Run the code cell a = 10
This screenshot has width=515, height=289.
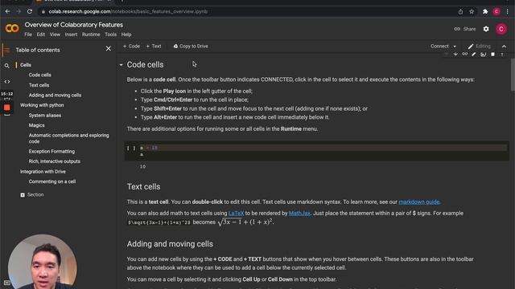click(x=131, y=148)
